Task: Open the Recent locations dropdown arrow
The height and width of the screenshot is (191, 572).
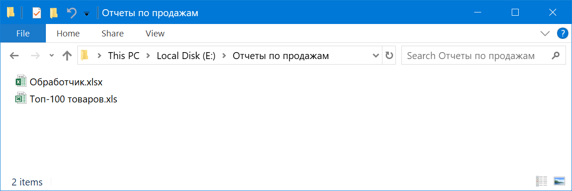Action: pos(52,56)
